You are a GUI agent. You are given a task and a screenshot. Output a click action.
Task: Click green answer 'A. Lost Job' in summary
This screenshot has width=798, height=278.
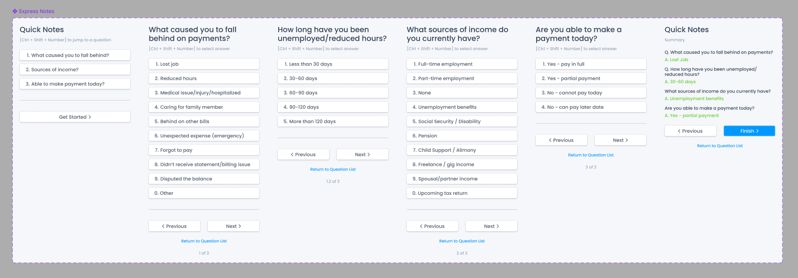click(676, 59)
